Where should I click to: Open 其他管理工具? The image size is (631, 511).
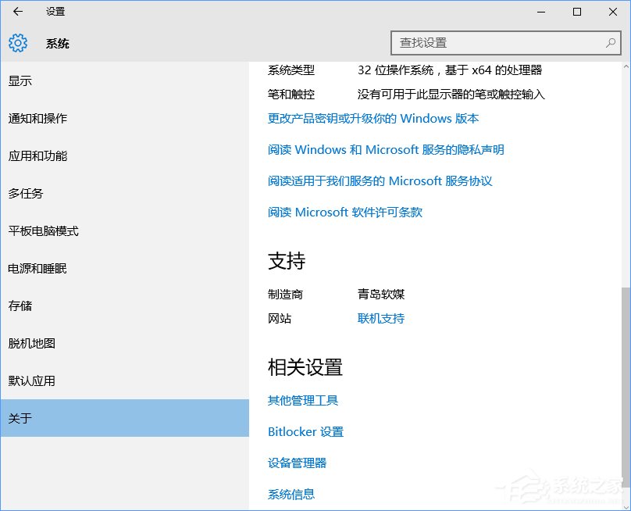[x=301, y=399]
